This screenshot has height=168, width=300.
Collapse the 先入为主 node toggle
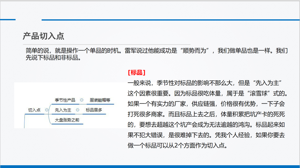click(x=77, y=110)
